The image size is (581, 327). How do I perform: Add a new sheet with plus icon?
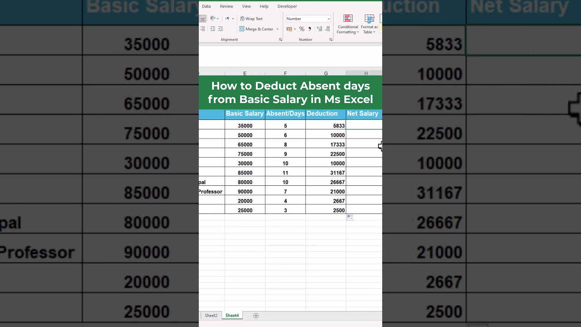click(256, 315)
